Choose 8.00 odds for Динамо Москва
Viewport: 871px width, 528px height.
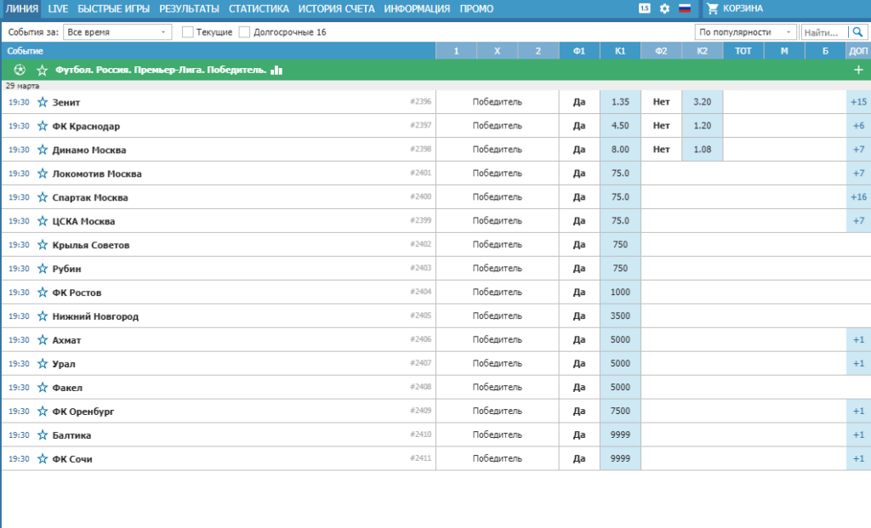pos(620,150)
